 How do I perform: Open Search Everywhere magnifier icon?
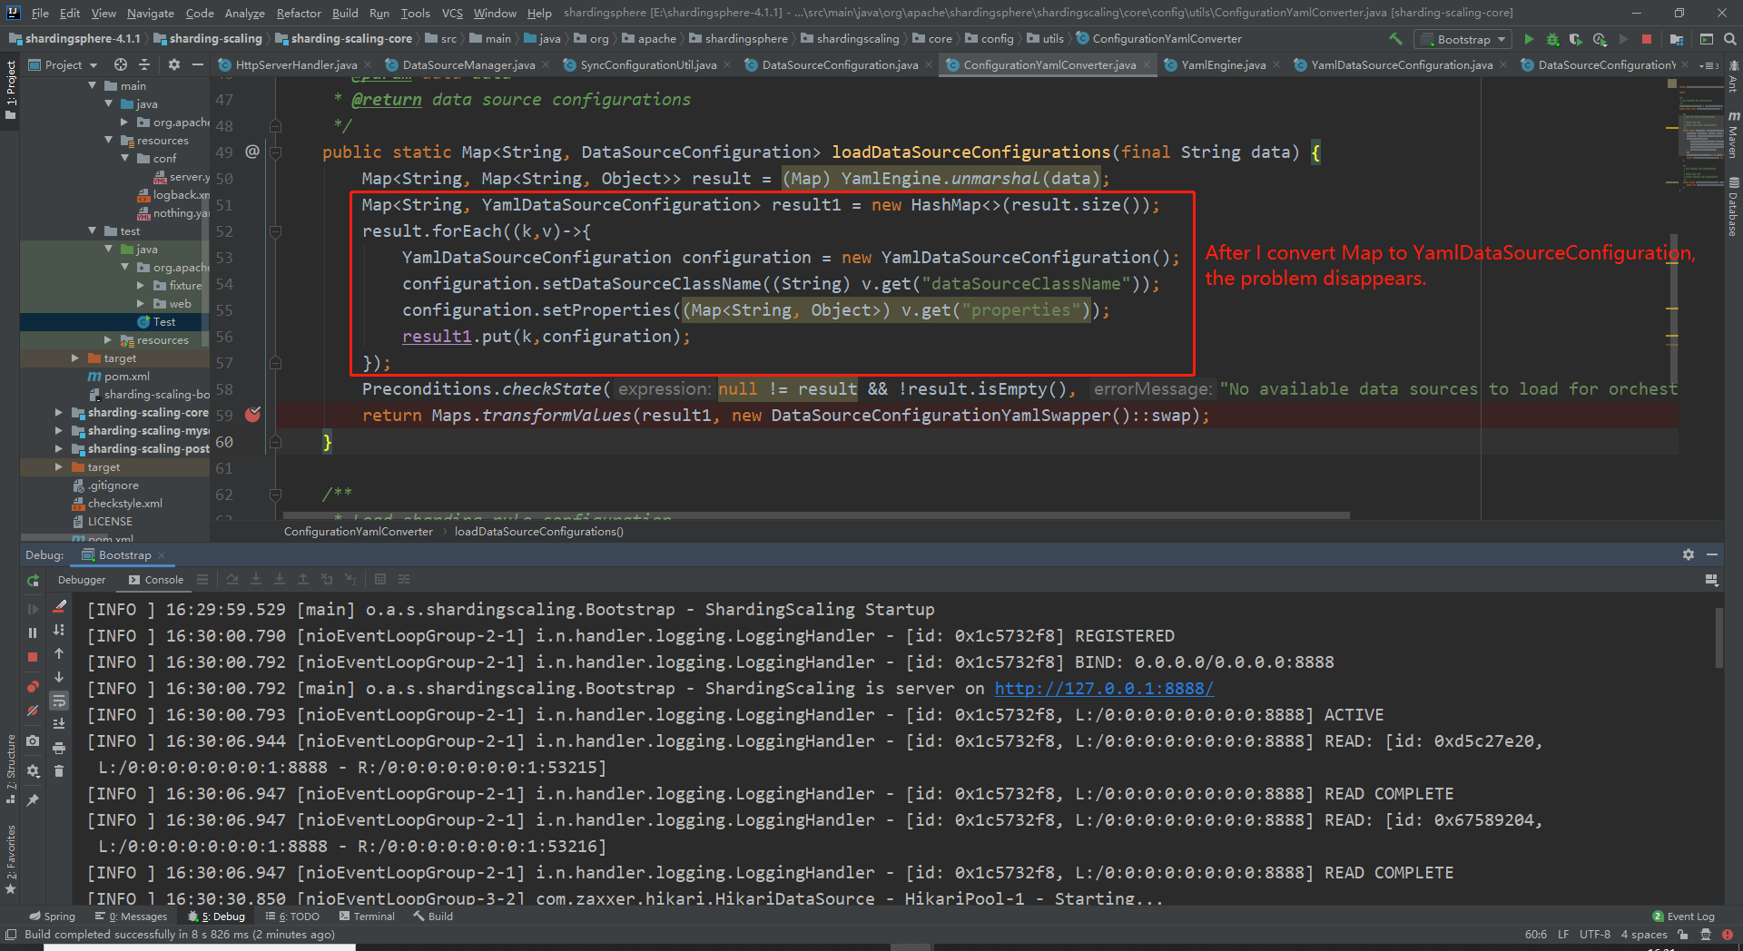(x=1730, y=39)
